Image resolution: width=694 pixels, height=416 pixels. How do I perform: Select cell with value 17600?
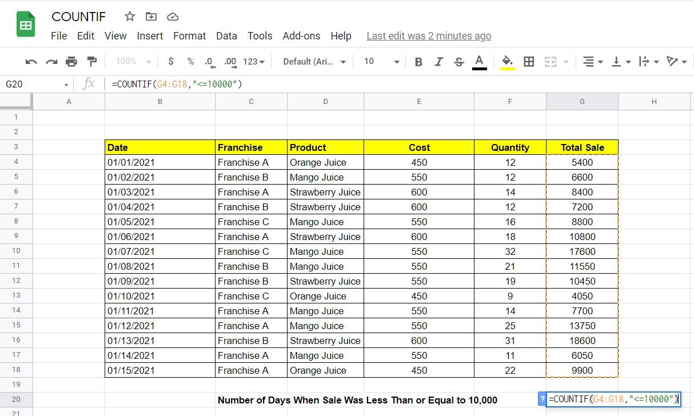point(582,251)
